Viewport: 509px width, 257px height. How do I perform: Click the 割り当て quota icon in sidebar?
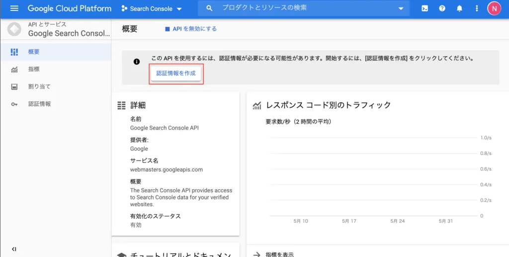[x=14, y=86]
